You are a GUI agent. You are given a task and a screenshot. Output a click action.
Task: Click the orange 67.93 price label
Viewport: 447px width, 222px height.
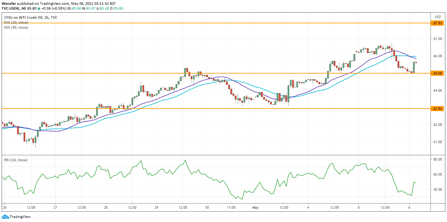pos(438,23)
